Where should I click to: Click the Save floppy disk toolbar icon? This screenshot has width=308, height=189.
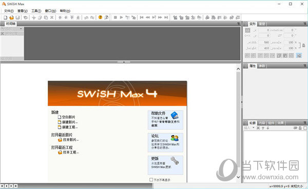click(x=17, y=17)
